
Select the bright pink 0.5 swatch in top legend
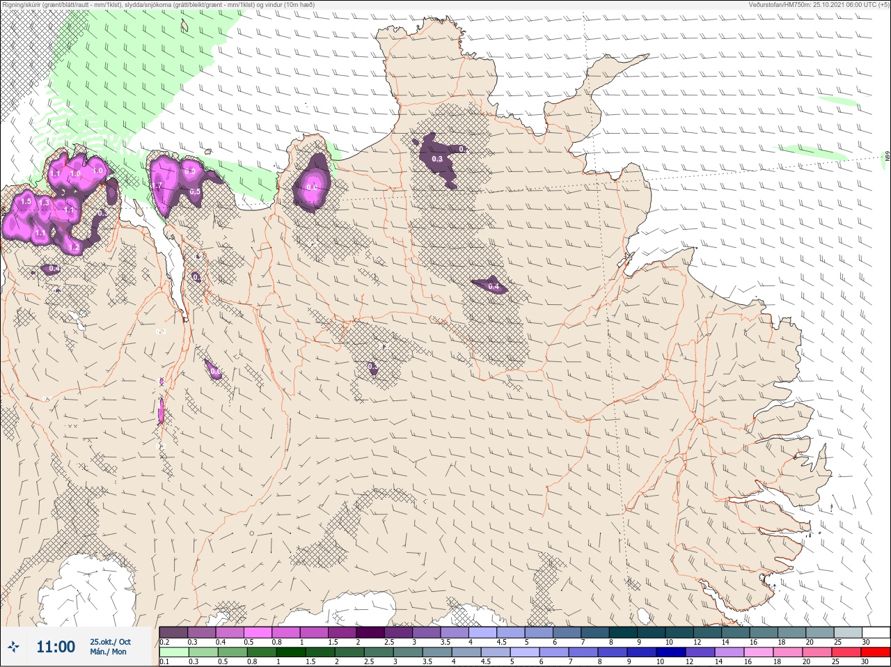pyautogui.click(x=258, y=632)
